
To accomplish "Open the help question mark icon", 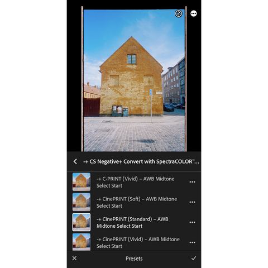I will (179, 13).
